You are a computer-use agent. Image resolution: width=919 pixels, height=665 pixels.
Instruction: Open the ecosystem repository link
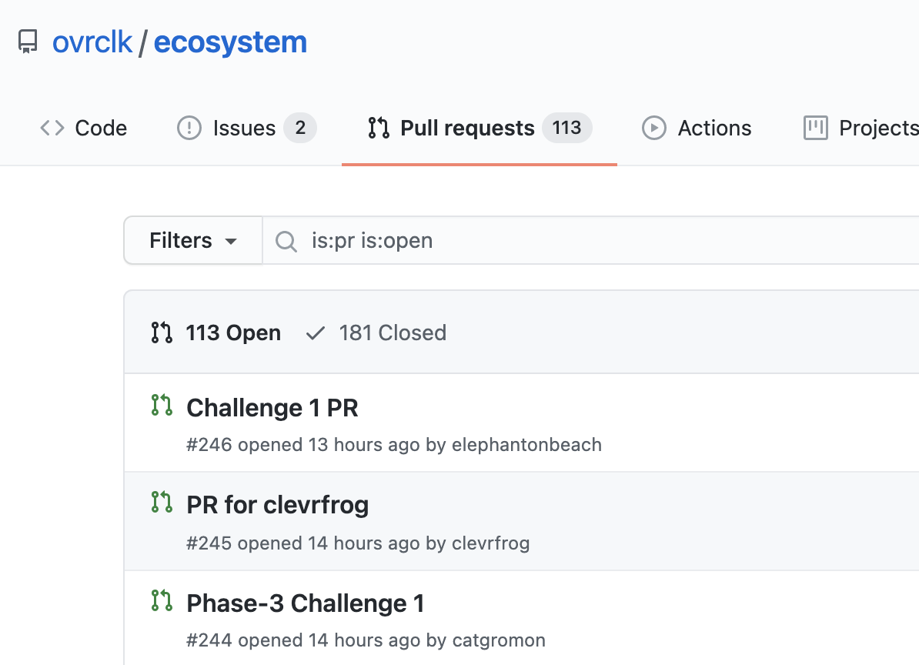[x=230, y=42]
